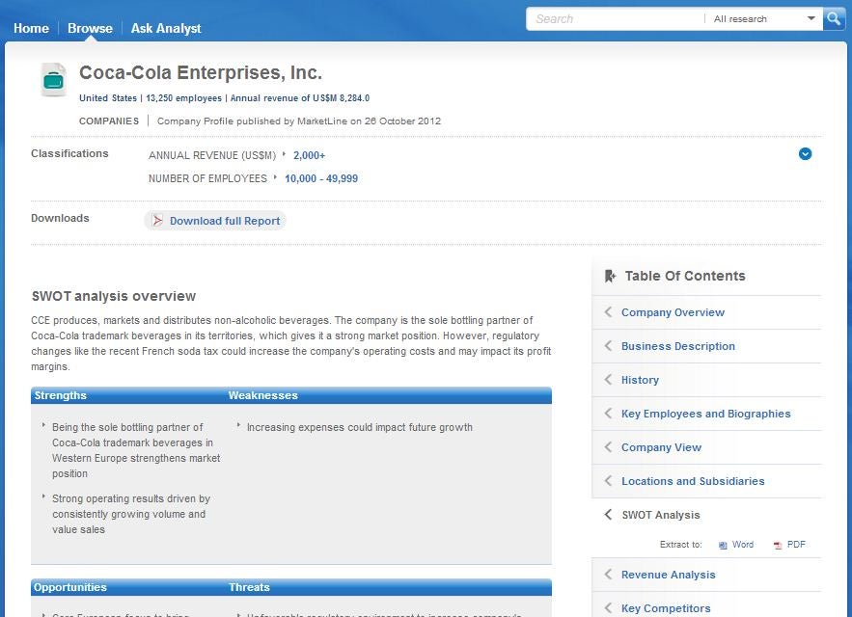Go to the Home tab

pyautogui.click(x=31, y=28)
